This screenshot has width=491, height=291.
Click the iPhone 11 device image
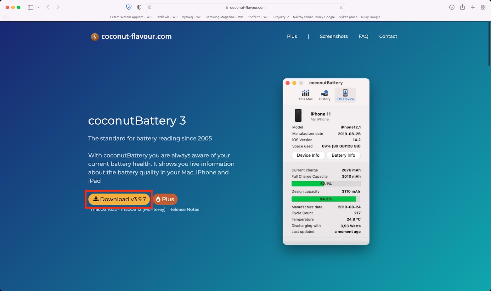(x=298, y=115)
